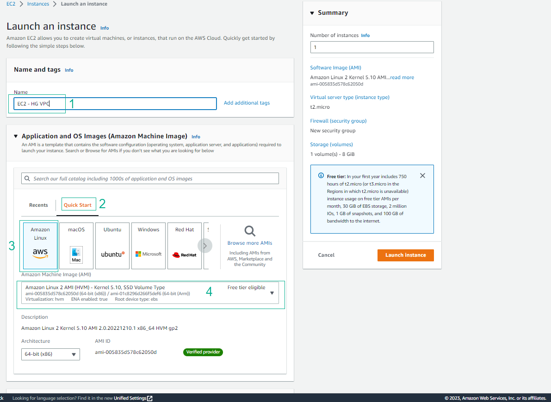Open Firewall (security group) summary link
Viewport: 551px width, 402px height.
pyautogui.click(x=338, y=121)
